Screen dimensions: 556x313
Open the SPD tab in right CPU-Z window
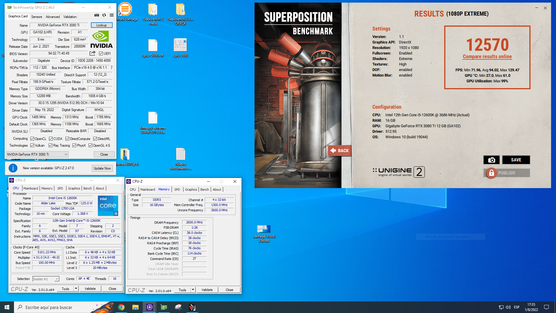[177, 190]
